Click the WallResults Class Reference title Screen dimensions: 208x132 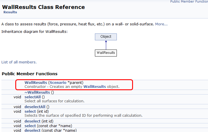tap(43, 7)
